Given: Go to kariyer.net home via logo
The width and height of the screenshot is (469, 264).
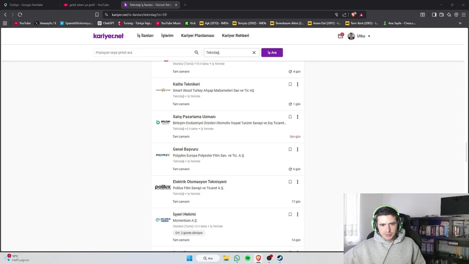Looking at the screenshot, I should 108,36.
